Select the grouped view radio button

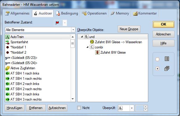(158, 69)
